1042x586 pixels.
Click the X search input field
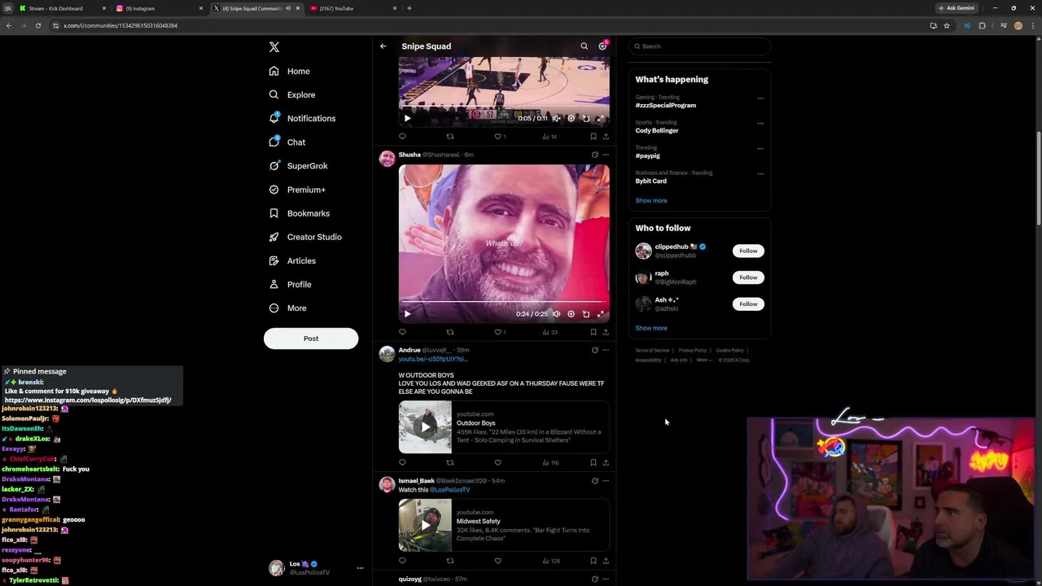[698, 46]
